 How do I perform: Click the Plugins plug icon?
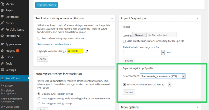point(2,51)
